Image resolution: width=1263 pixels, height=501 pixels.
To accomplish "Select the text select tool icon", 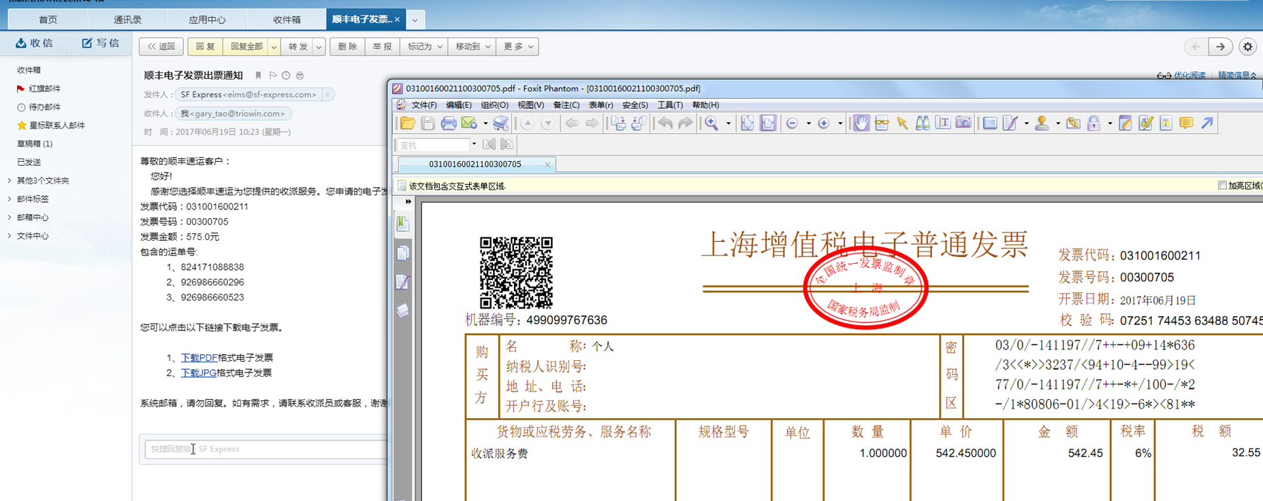I will click(x=943, y=123).
